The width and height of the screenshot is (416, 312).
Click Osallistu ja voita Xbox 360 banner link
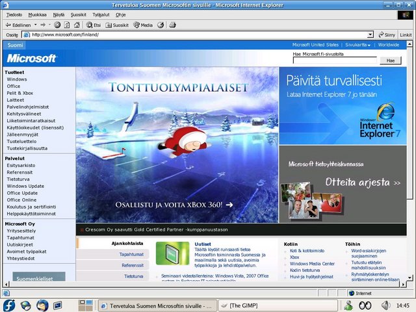coord(174,205)
